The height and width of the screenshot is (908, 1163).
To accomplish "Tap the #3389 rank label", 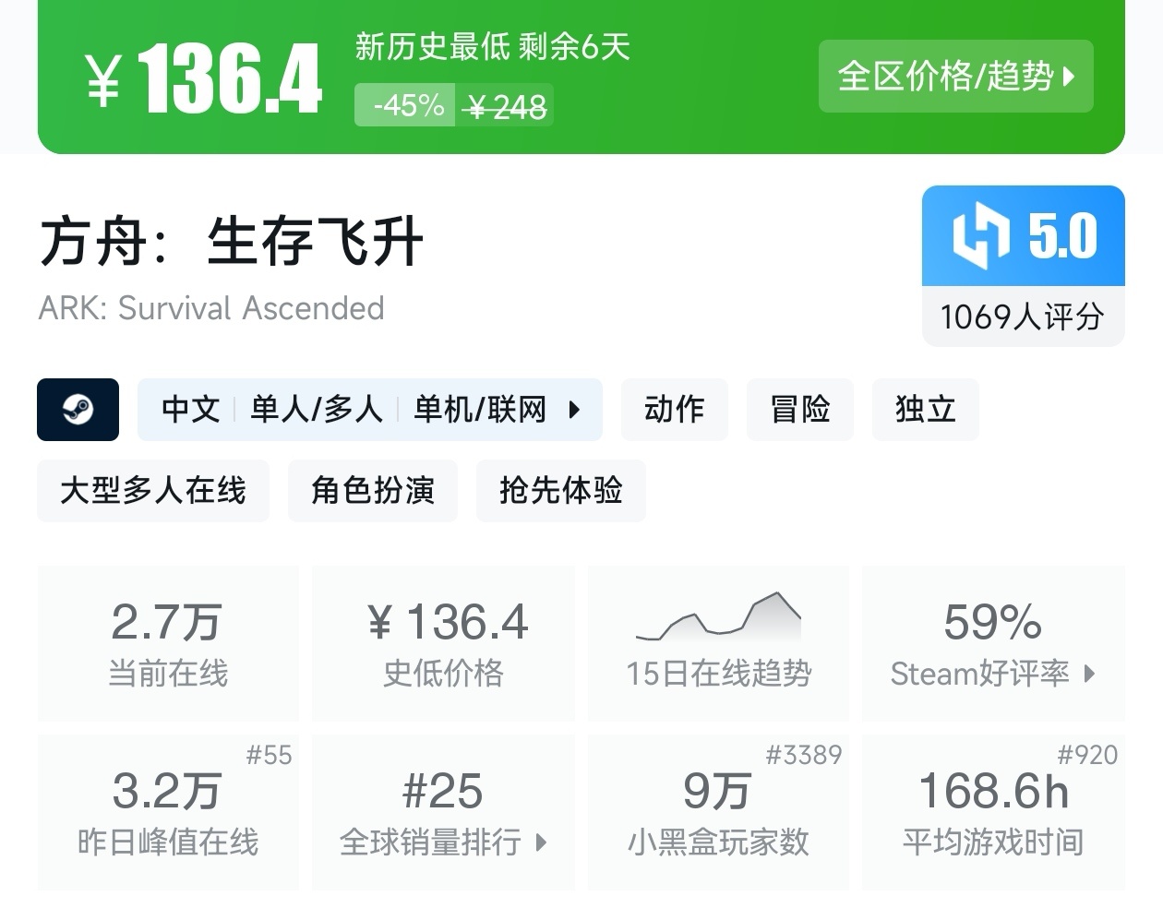I will [x=804, y=756].
